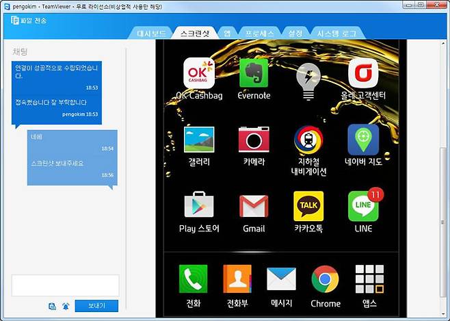Screen dimensions: 450x321
Task: Click the 파일 전송 file transfer button
Action: pos(30,18)
